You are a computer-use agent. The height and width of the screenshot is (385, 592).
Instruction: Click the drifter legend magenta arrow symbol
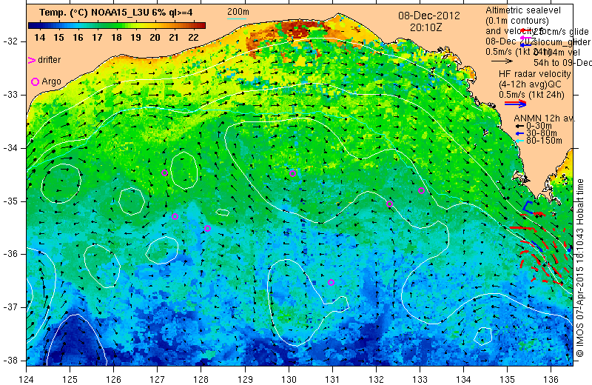click(32, 60)
